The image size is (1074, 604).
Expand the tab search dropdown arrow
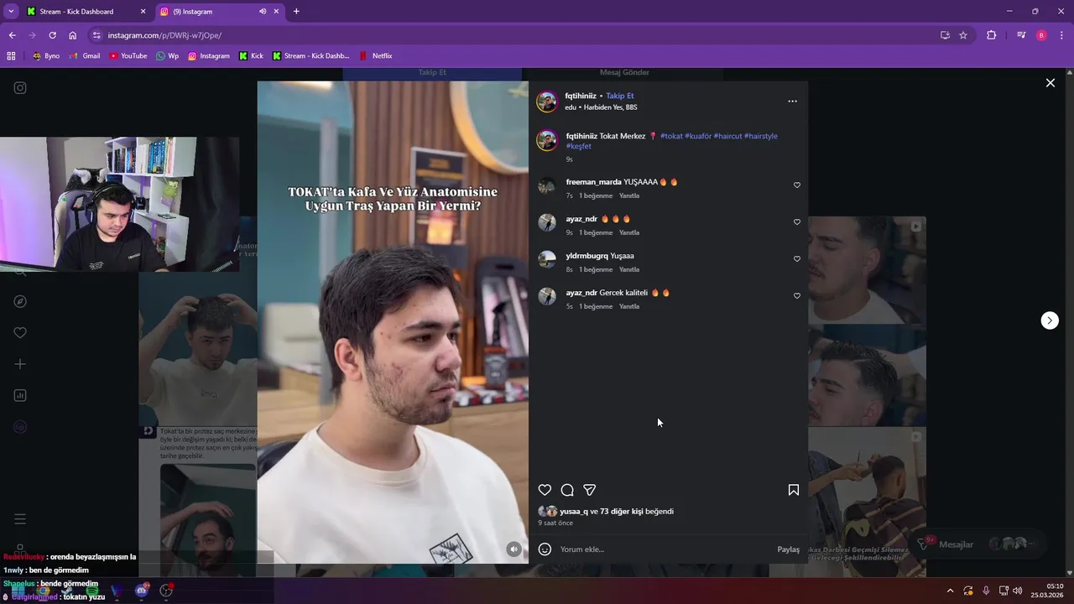coord(11,12)
